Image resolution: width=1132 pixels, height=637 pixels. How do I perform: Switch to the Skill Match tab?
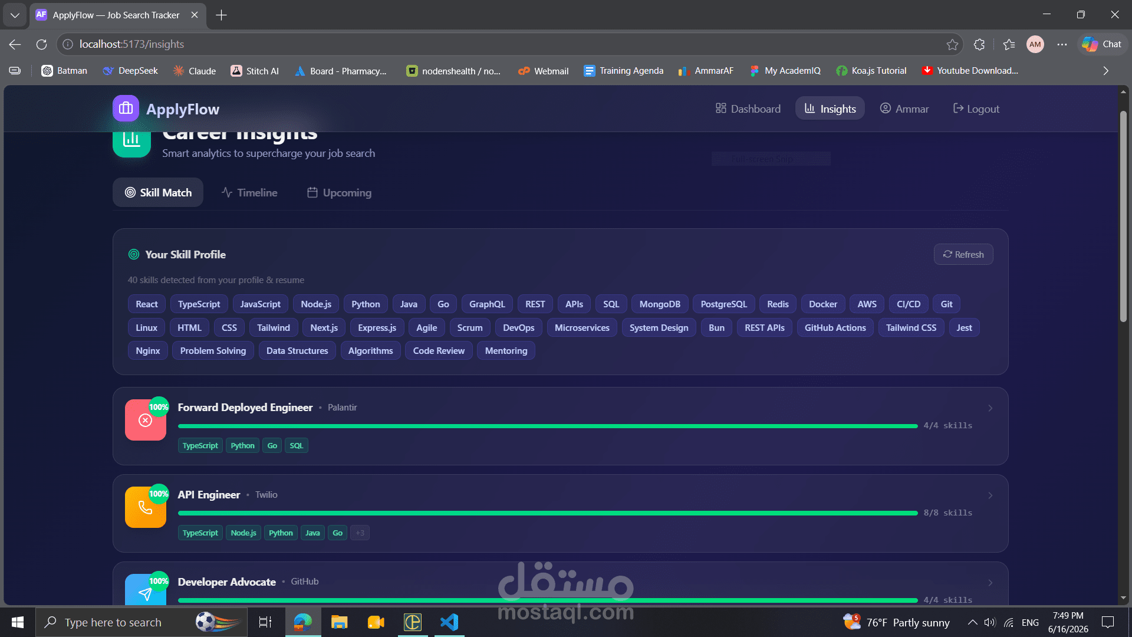click(x=158, y=192)
